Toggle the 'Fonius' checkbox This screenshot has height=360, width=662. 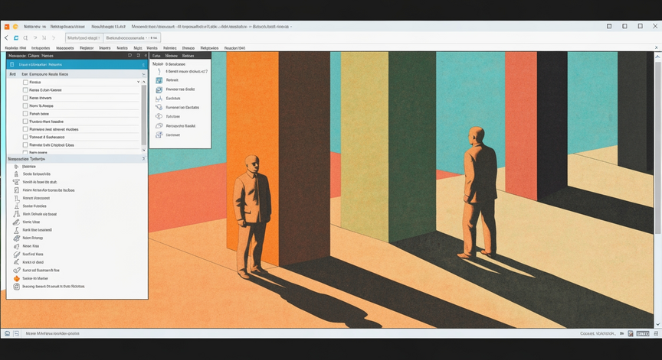tap(25, 82)
